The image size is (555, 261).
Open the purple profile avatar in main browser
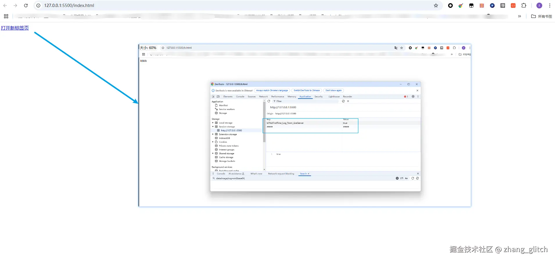click(x=539, y=6)
